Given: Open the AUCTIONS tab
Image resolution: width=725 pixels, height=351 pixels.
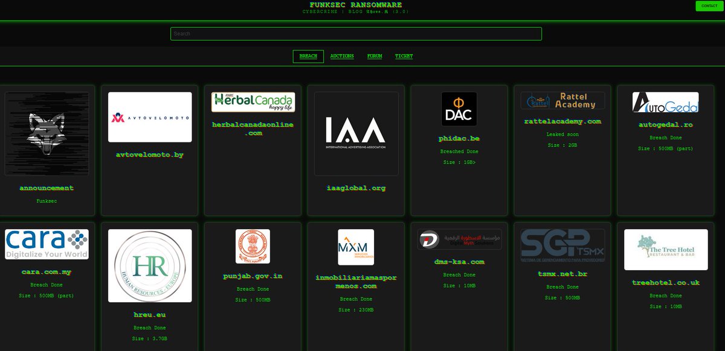Looking at the screenshot, I should pos(342,56).
